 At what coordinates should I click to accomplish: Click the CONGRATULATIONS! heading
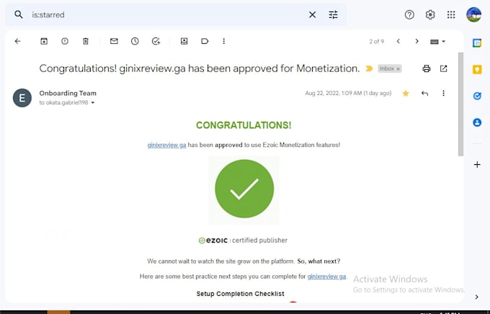(x=244, y=125)
